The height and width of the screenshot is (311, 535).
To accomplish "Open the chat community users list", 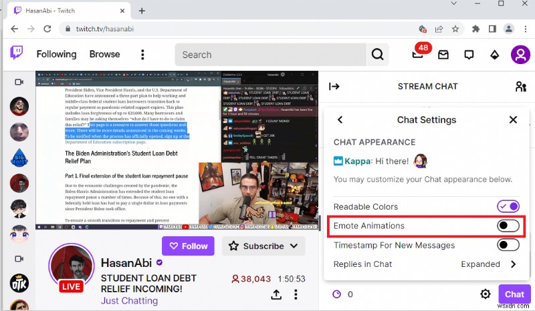I will 520,87.
